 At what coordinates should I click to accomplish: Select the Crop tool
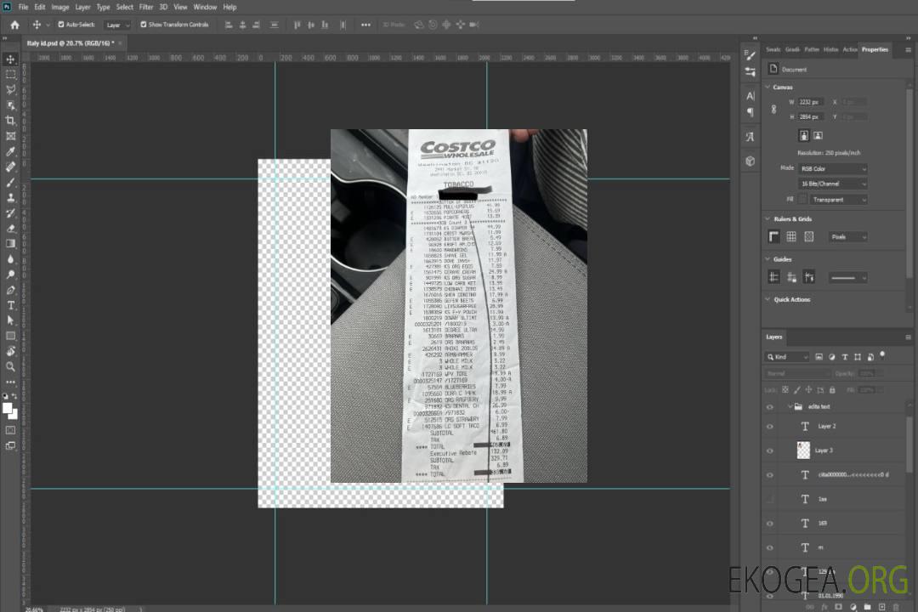click(x=10, y=121)
